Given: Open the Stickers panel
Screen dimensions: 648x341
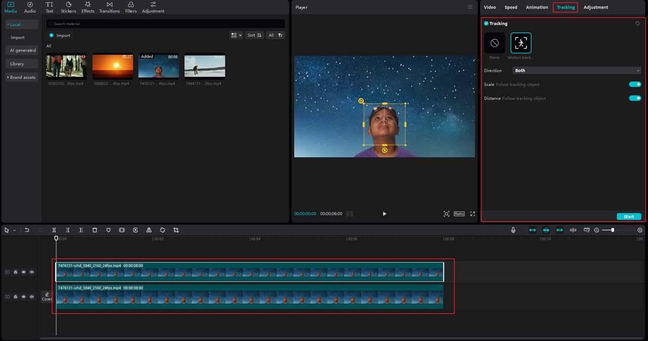Looking at the screenshot, I should coord(68,7).
